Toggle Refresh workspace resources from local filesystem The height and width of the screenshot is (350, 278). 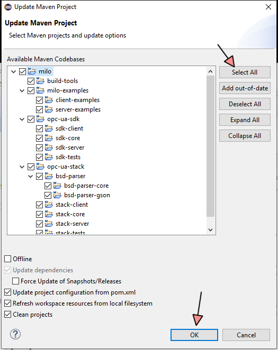click(7, 303)
